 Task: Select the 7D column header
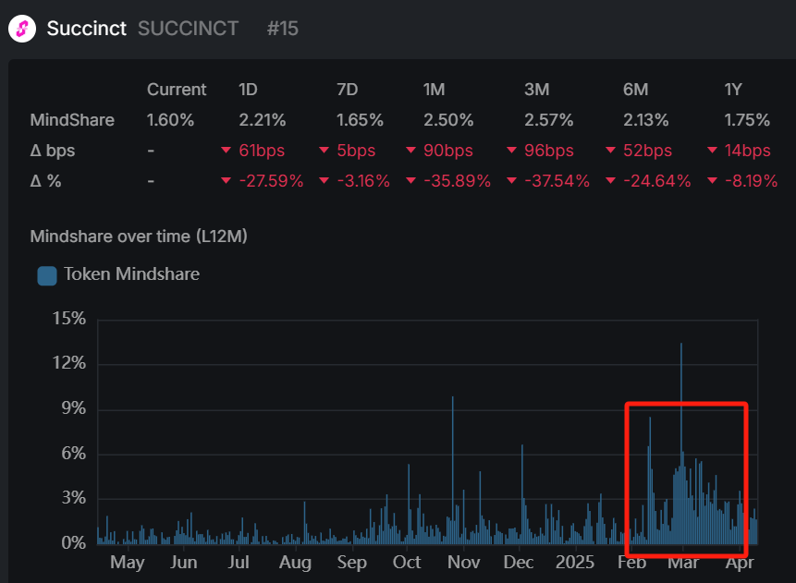[x=348, y=90]
